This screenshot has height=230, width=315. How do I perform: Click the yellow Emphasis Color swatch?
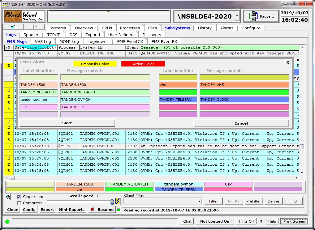pos(95,64)
